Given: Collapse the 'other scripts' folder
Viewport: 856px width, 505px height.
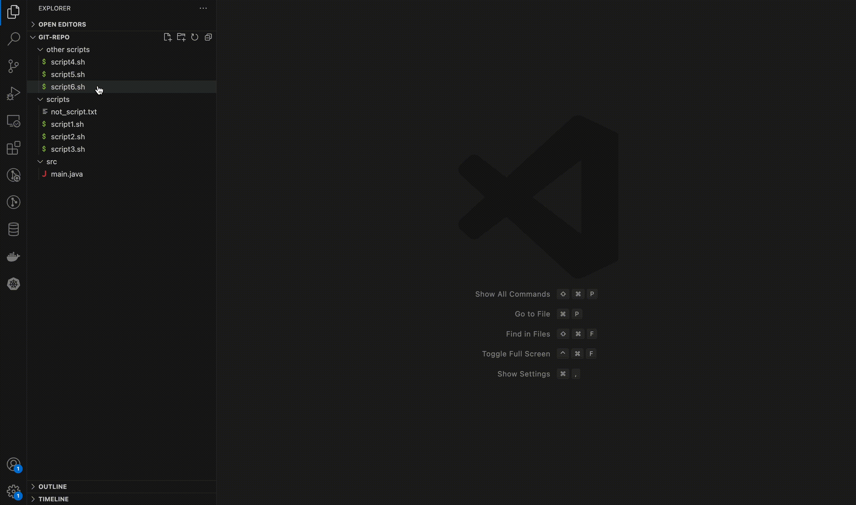Looking at the screenshot, I should [68, 50].
